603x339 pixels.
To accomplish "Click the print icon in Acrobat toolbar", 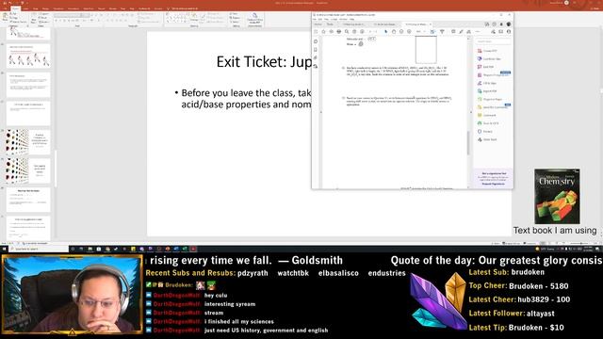I will 339,31.
